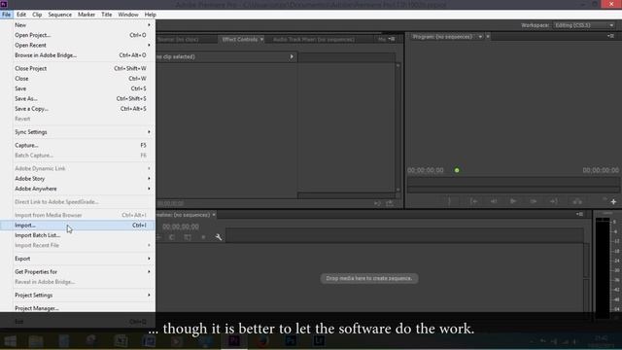Close the Program monitor tab
This screenshot has height=350, width=622.
pos(488,37)
